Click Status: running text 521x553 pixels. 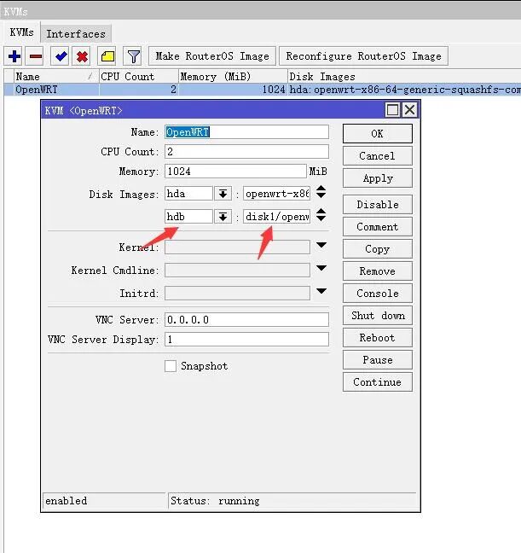point(215,501)
